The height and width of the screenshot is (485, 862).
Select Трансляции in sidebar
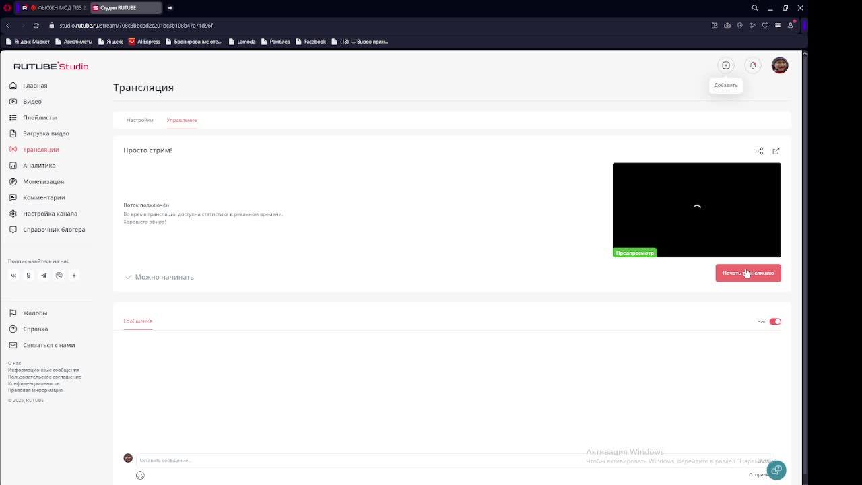[x=34, y=150]
